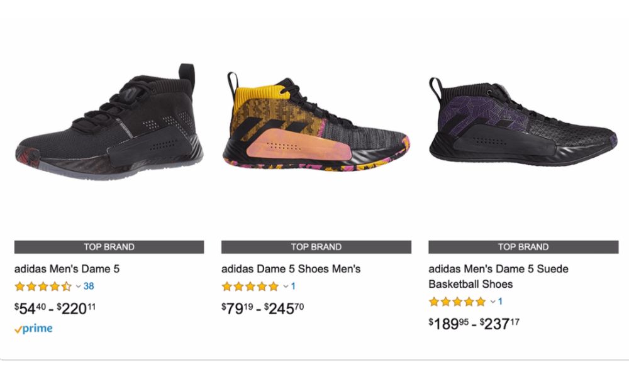Click the $79.19 - $245.70 price range

click(x=262, y=308)
